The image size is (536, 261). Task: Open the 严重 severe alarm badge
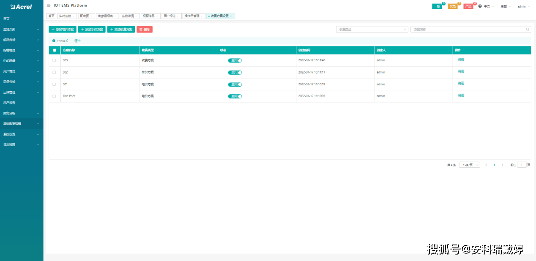point(468,6)
